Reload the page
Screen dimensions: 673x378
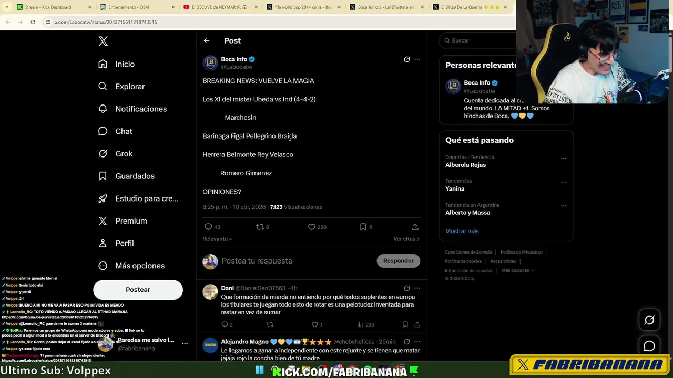[x=33, y=22]
